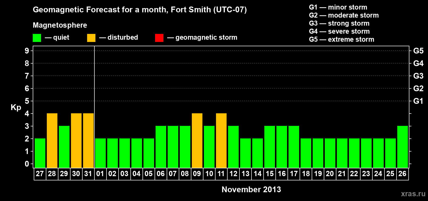Click date label 17
428x201 pixels.
click(294, 174)
